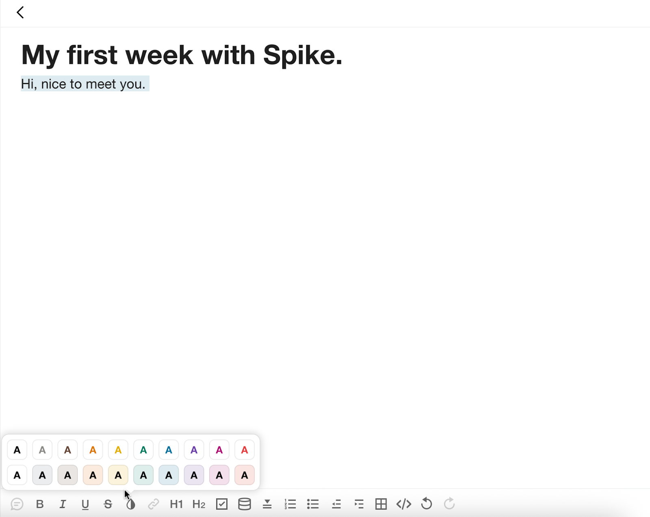Go back using the back arrow
Image resolution: width=650 pixels, height=517 pixels.
tap(20, 13)
